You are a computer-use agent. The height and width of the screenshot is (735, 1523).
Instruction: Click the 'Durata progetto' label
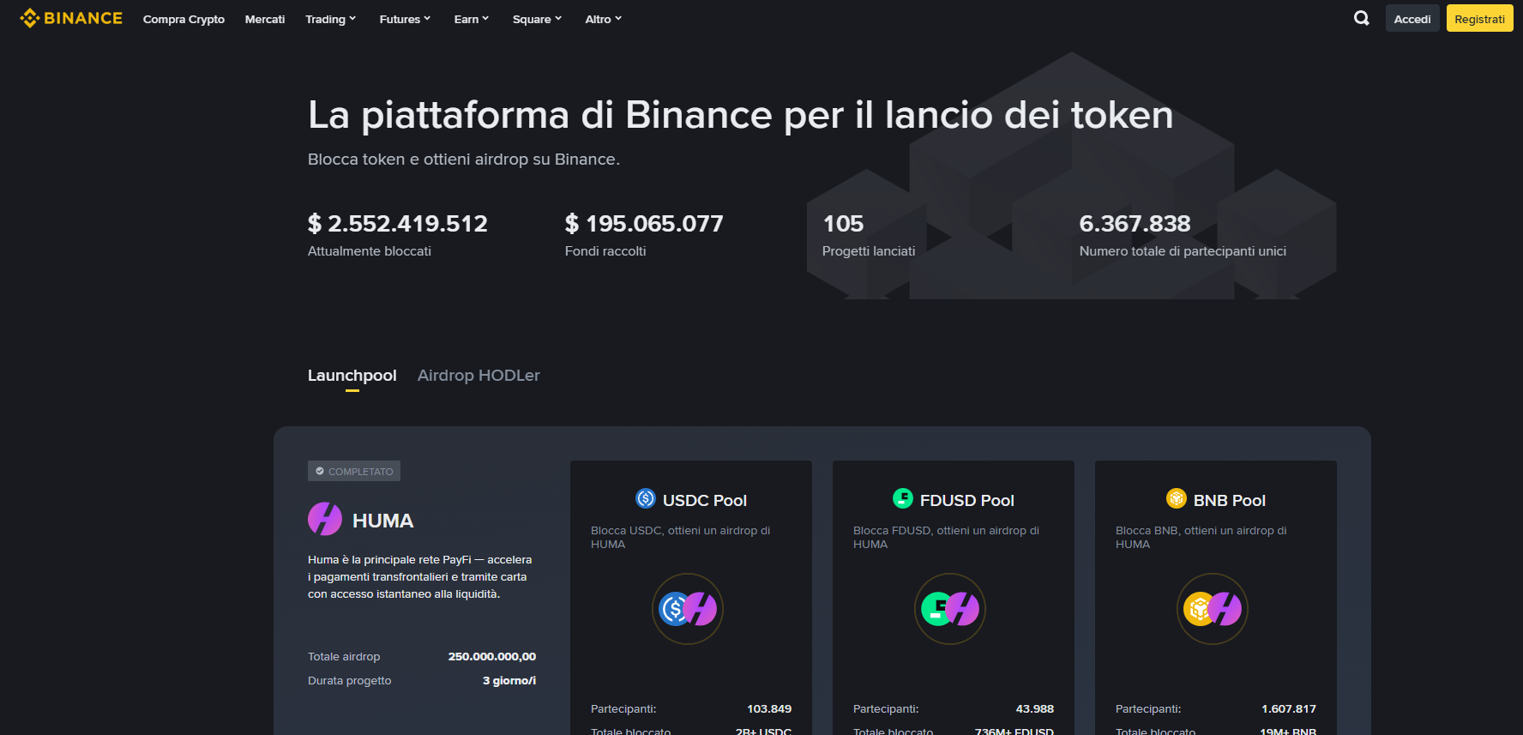[350, 681]
